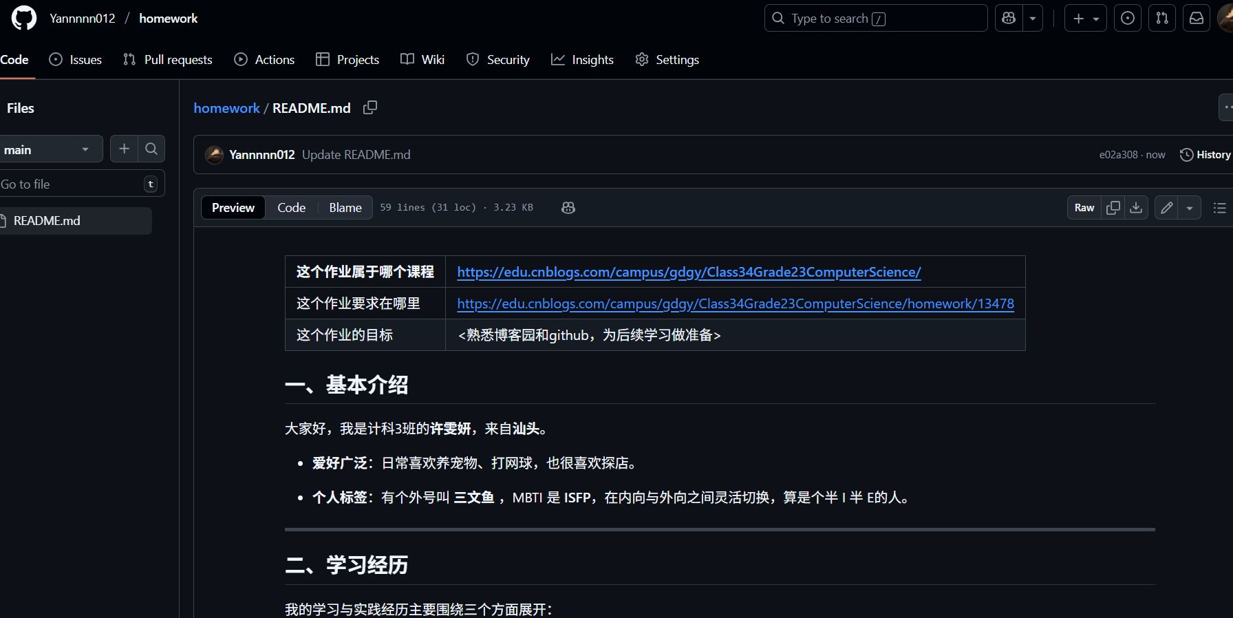Switch to the Issues tab
Viewport: 1233px width, 618px height.
click(x=76, y=60)
